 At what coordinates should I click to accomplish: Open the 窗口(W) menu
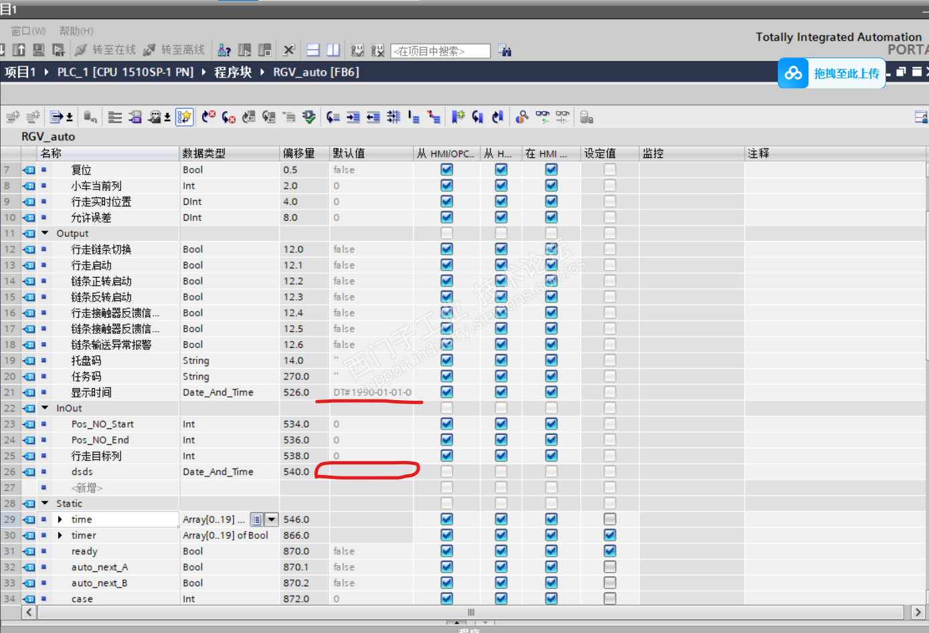click(29, 31)
